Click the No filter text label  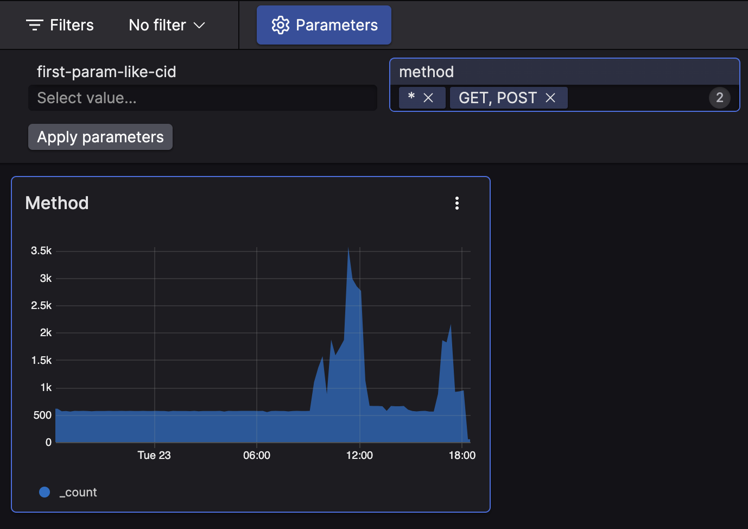157,25
